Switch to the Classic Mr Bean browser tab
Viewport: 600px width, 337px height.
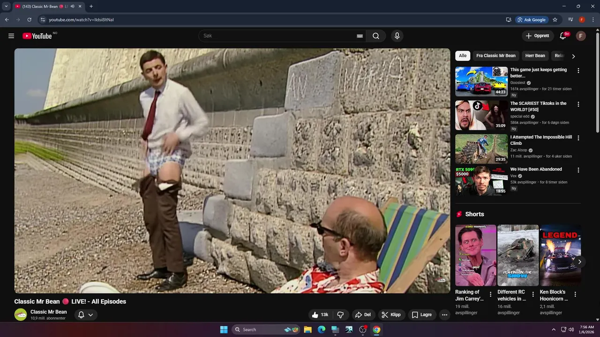45,7
